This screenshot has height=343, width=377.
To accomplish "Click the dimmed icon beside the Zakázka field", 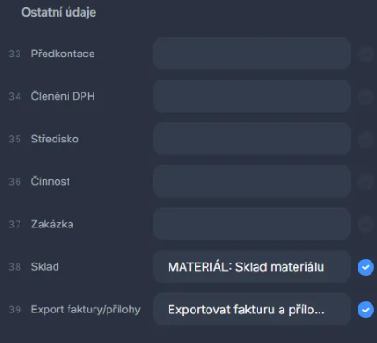I will click(x=366, y=225).
